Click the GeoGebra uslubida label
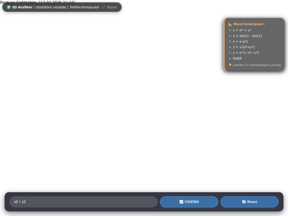This screenshot has height=216, width=288. (x=51, y=7)
